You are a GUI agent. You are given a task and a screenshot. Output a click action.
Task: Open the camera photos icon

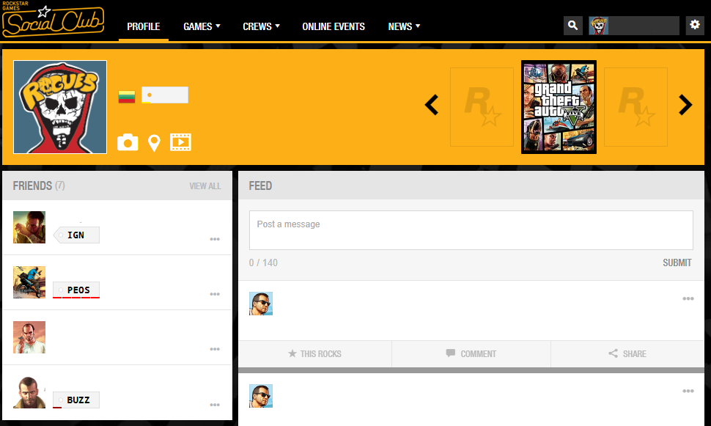click(128, 142)
